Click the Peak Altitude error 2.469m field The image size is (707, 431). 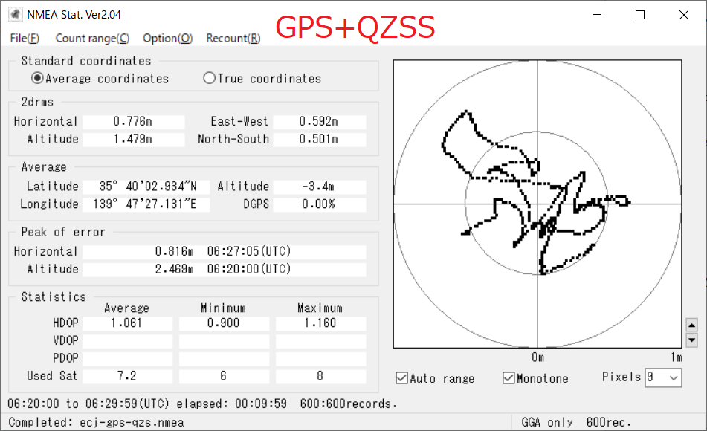point(224,269)
